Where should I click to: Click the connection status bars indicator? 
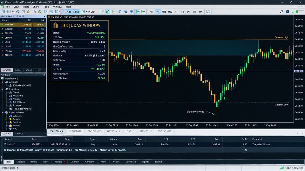pyautogui.click(x=282, y=168)
